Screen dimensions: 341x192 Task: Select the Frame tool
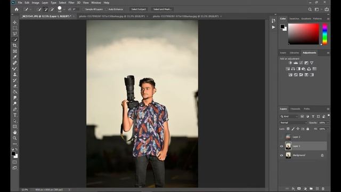coord(15,51)
